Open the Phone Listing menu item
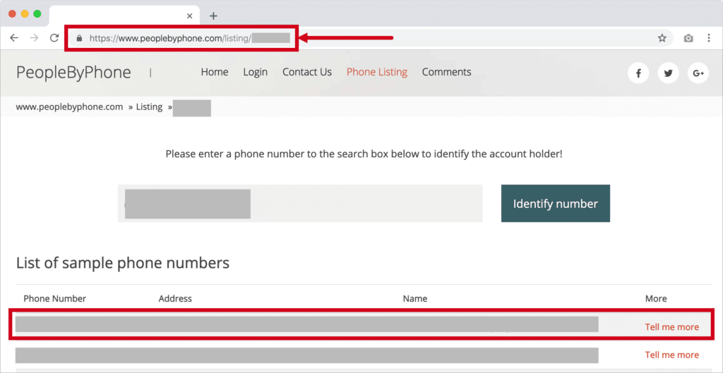723x373 pixels. [x=377, y=72]
